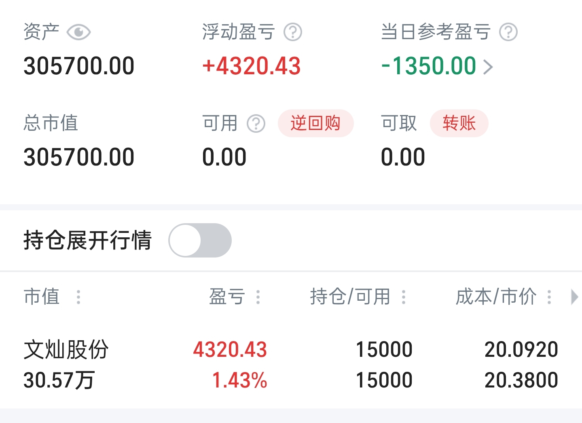Tap the 逆回购 button
Image resolution: width=582 pixels, height=423 pixels.
tap(315, 123)
